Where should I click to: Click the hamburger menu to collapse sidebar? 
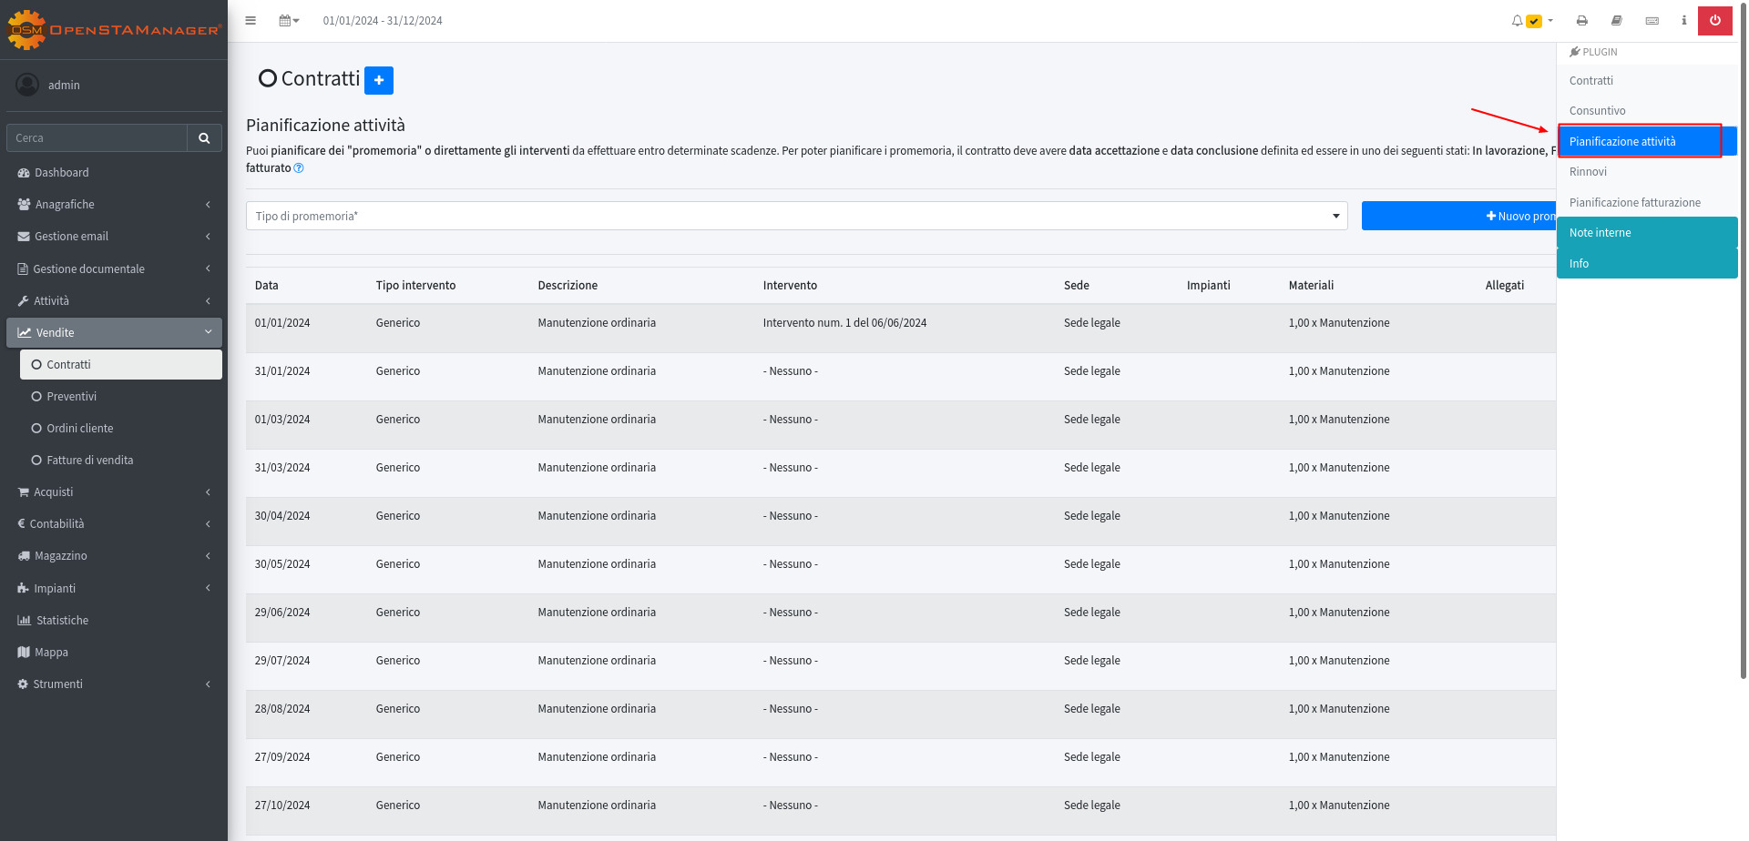[251, 20]
